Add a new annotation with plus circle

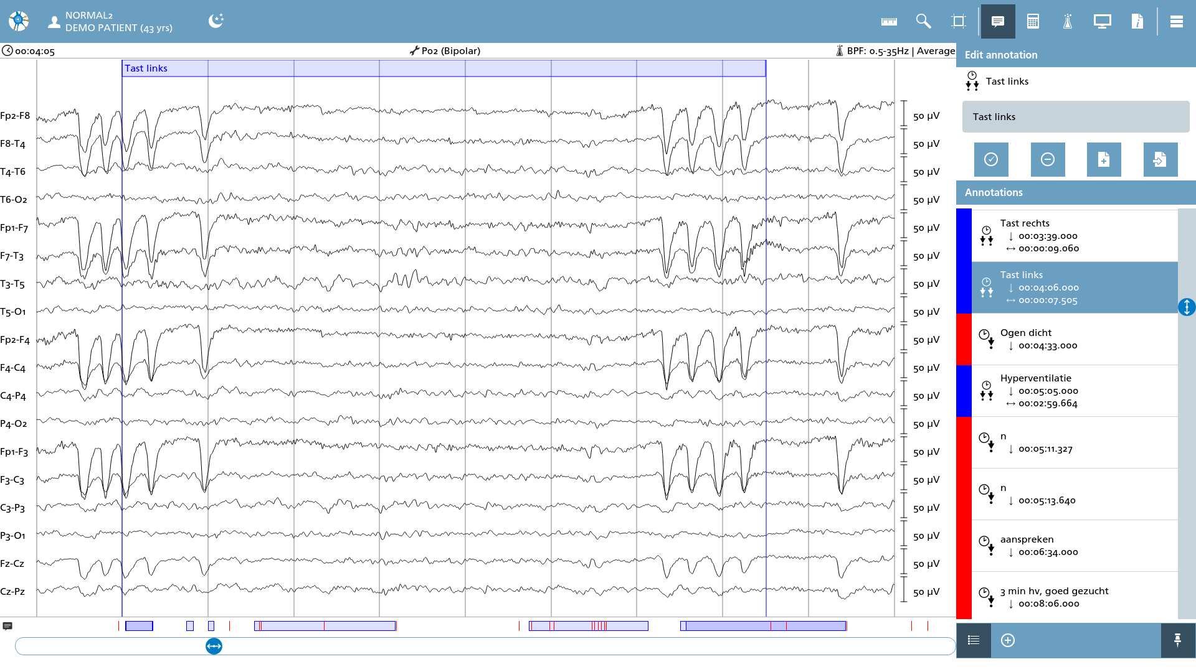click(x=1008, y=640)
